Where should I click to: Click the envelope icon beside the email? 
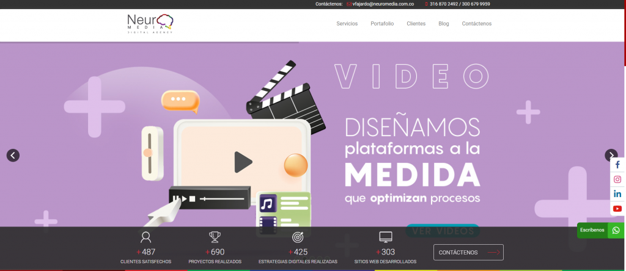tap(349, 4)
